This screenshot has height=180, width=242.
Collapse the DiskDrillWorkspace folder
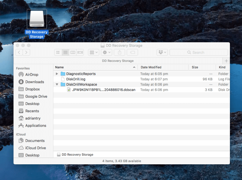click(57, 85)
